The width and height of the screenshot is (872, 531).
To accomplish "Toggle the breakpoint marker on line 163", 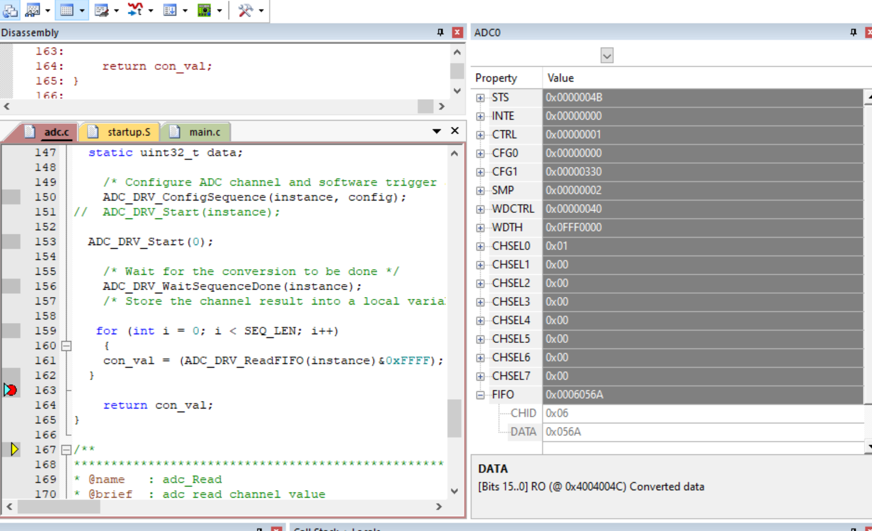I will pos(11,390).
